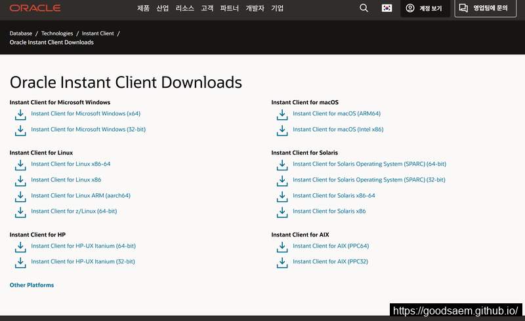Open Solaris Operating System (SPARC) (32-bit) link

point(369,179)
